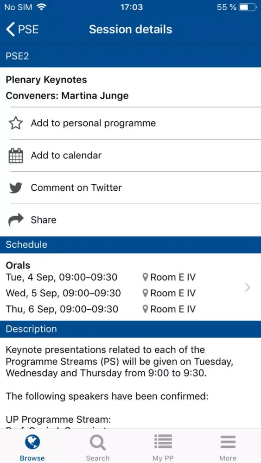Tap Room E IV location on Wednesday
This screenshot has width=261, height=463.
pyautogui.click(x=169, y=293)
